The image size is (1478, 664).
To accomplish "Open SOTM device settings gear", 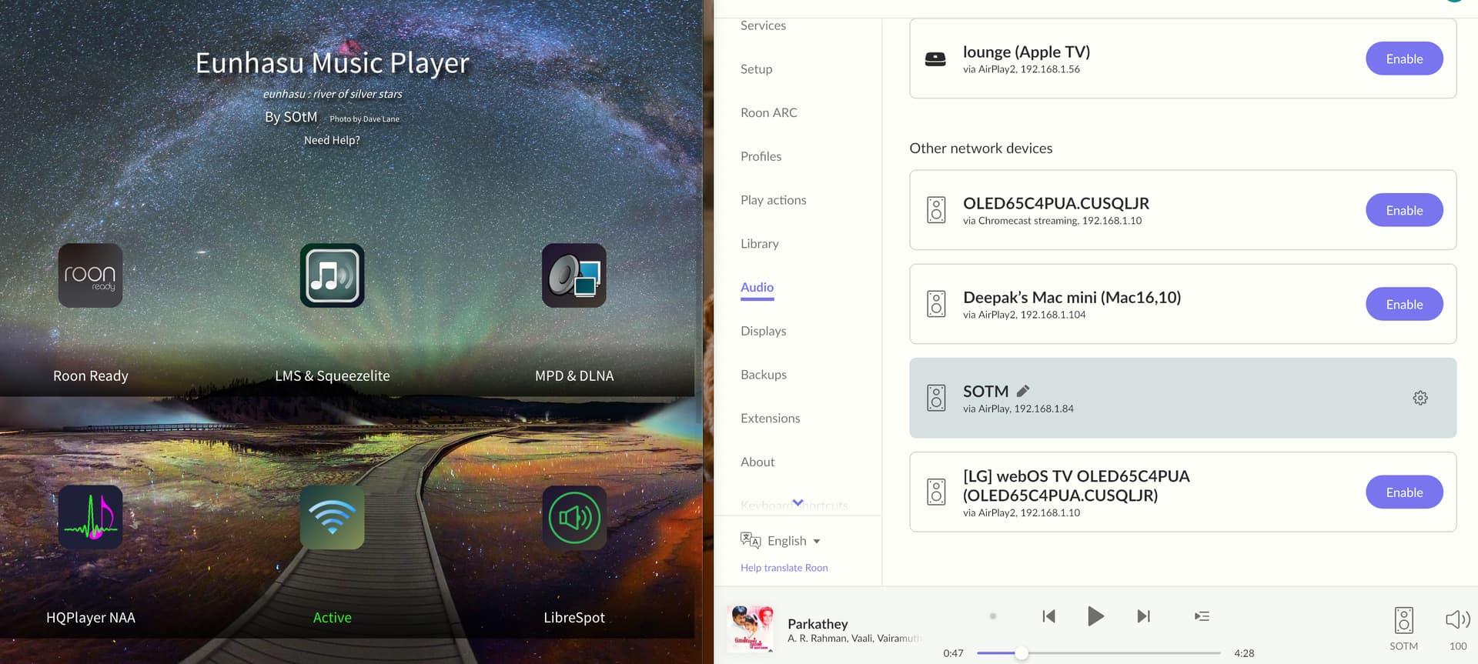I will 1420,398.
